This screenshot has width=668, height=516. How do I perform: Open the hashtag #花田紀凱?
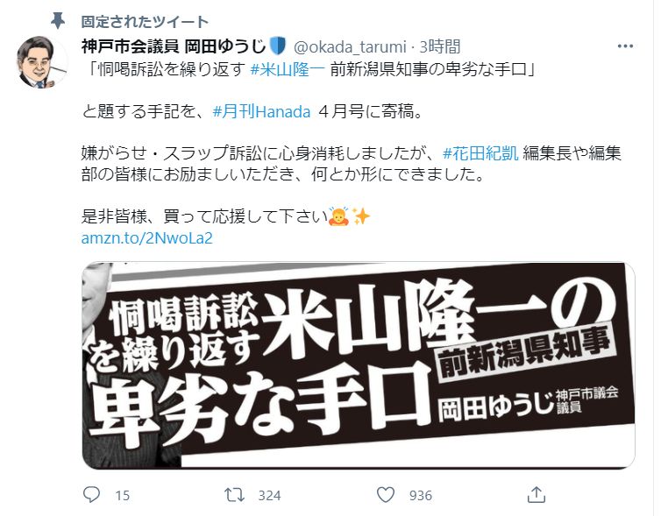480,152
